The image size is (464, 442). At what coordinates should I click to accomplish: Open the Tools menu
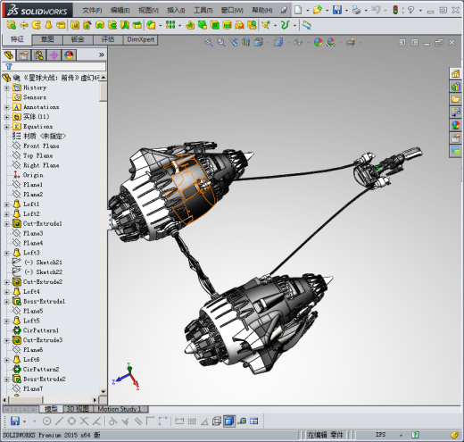click(203, 11)
